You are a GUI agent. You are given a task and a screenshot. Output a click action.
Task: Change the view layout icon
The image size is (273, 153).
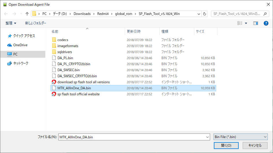(x=240, y=23)
